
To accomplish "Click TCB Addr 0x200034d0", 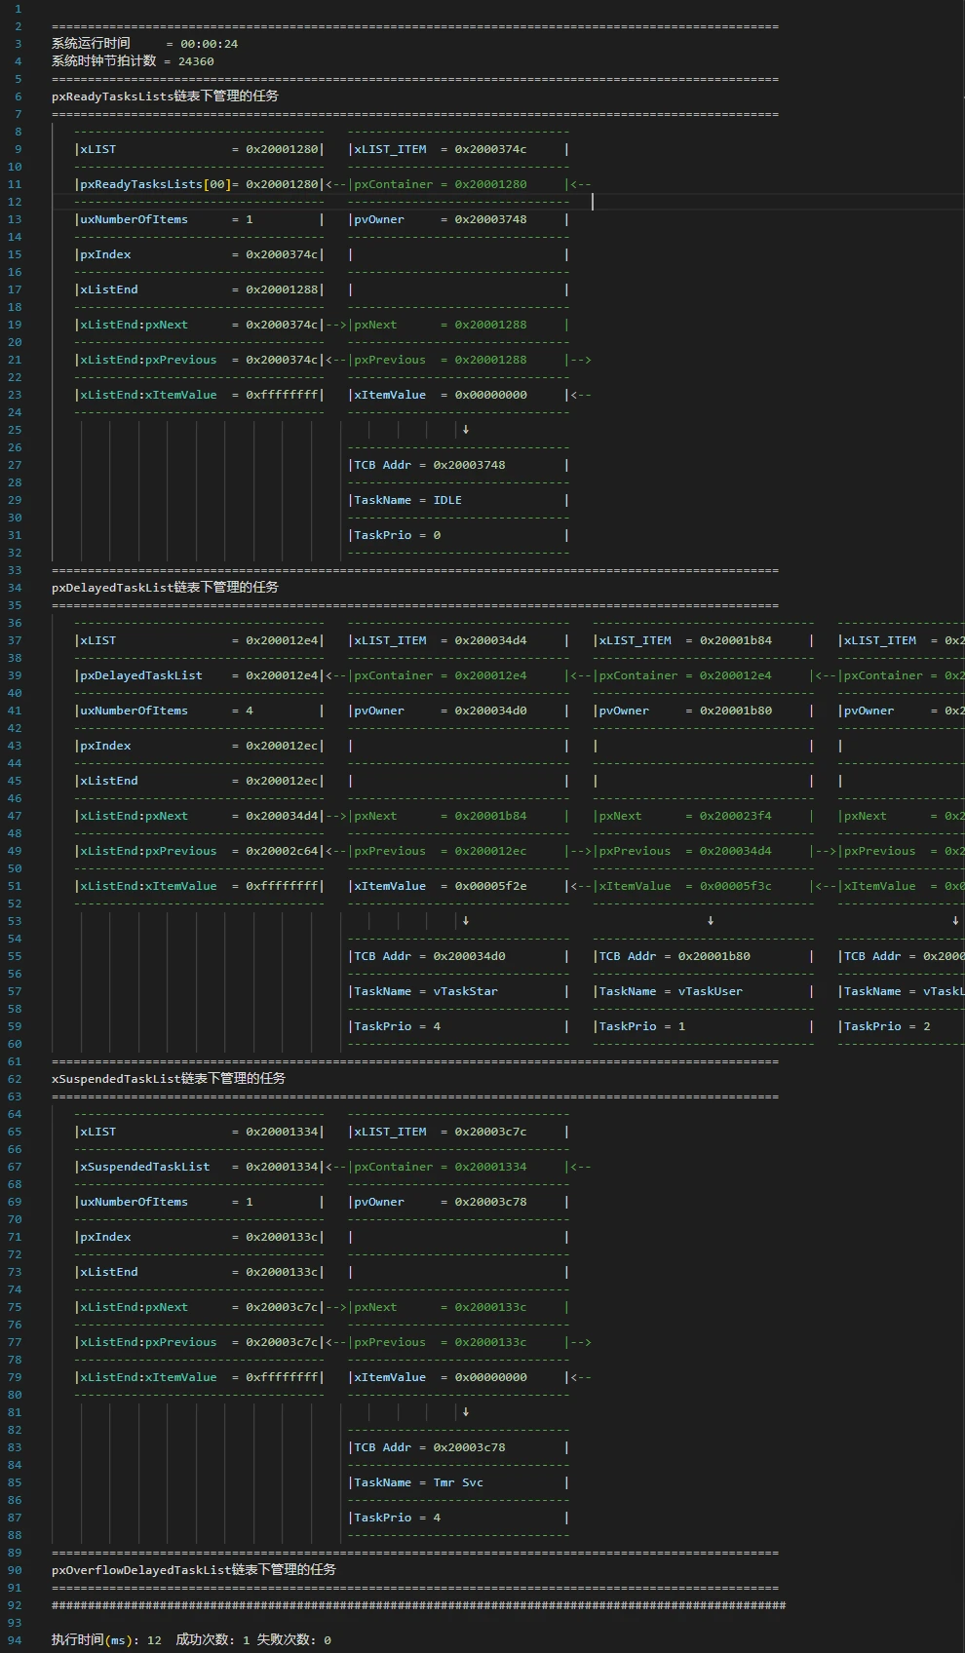I will point(469,956).
